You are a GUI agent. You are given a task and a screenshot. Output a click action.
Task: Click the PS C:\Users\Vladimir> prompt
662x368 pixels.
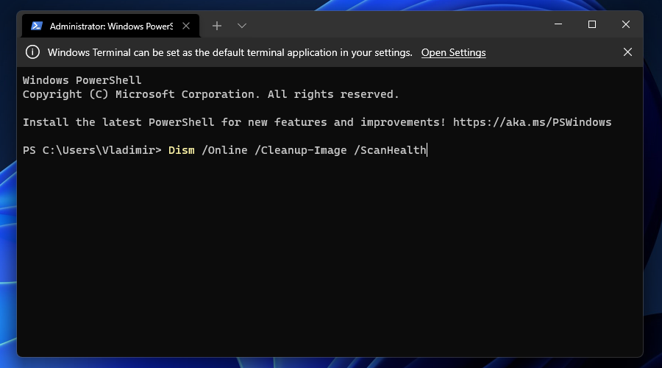tap(92, 150)
